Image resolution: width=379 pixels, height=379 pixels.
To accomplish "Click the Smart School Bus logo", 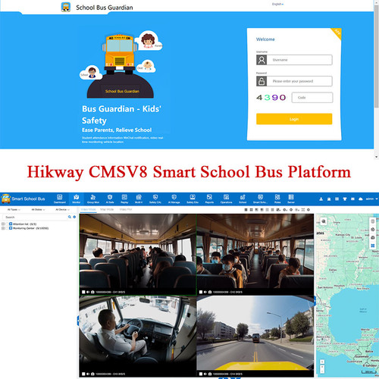I will (x=23, y=199).
